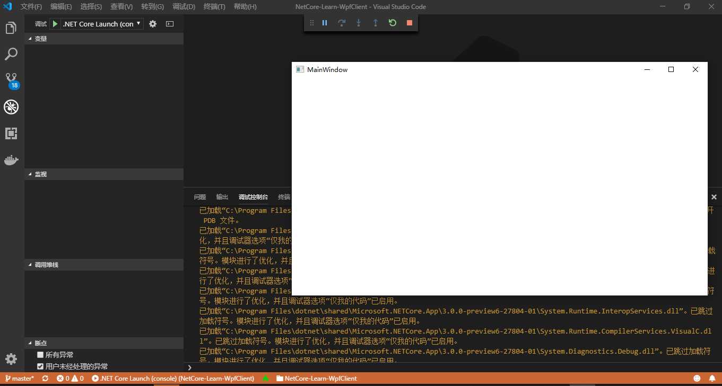Collapse the 调用堆栈 section
Screen dimensions: 722x386
104,265
